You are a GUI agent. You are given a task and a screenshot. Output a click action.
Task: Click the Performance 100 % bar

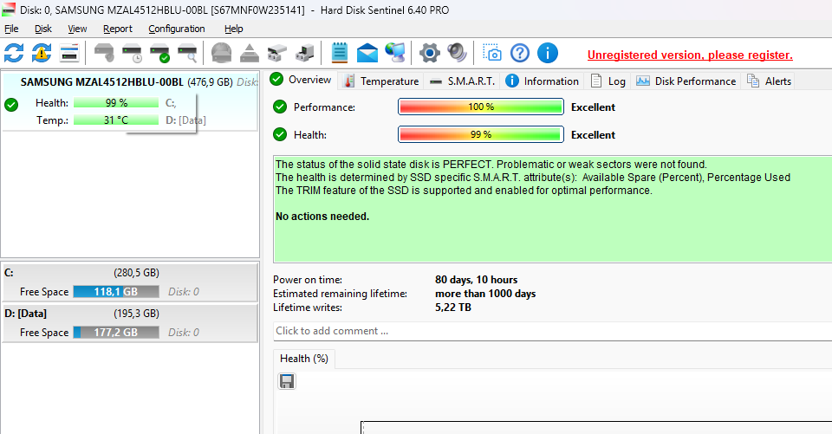pos(481,107)
